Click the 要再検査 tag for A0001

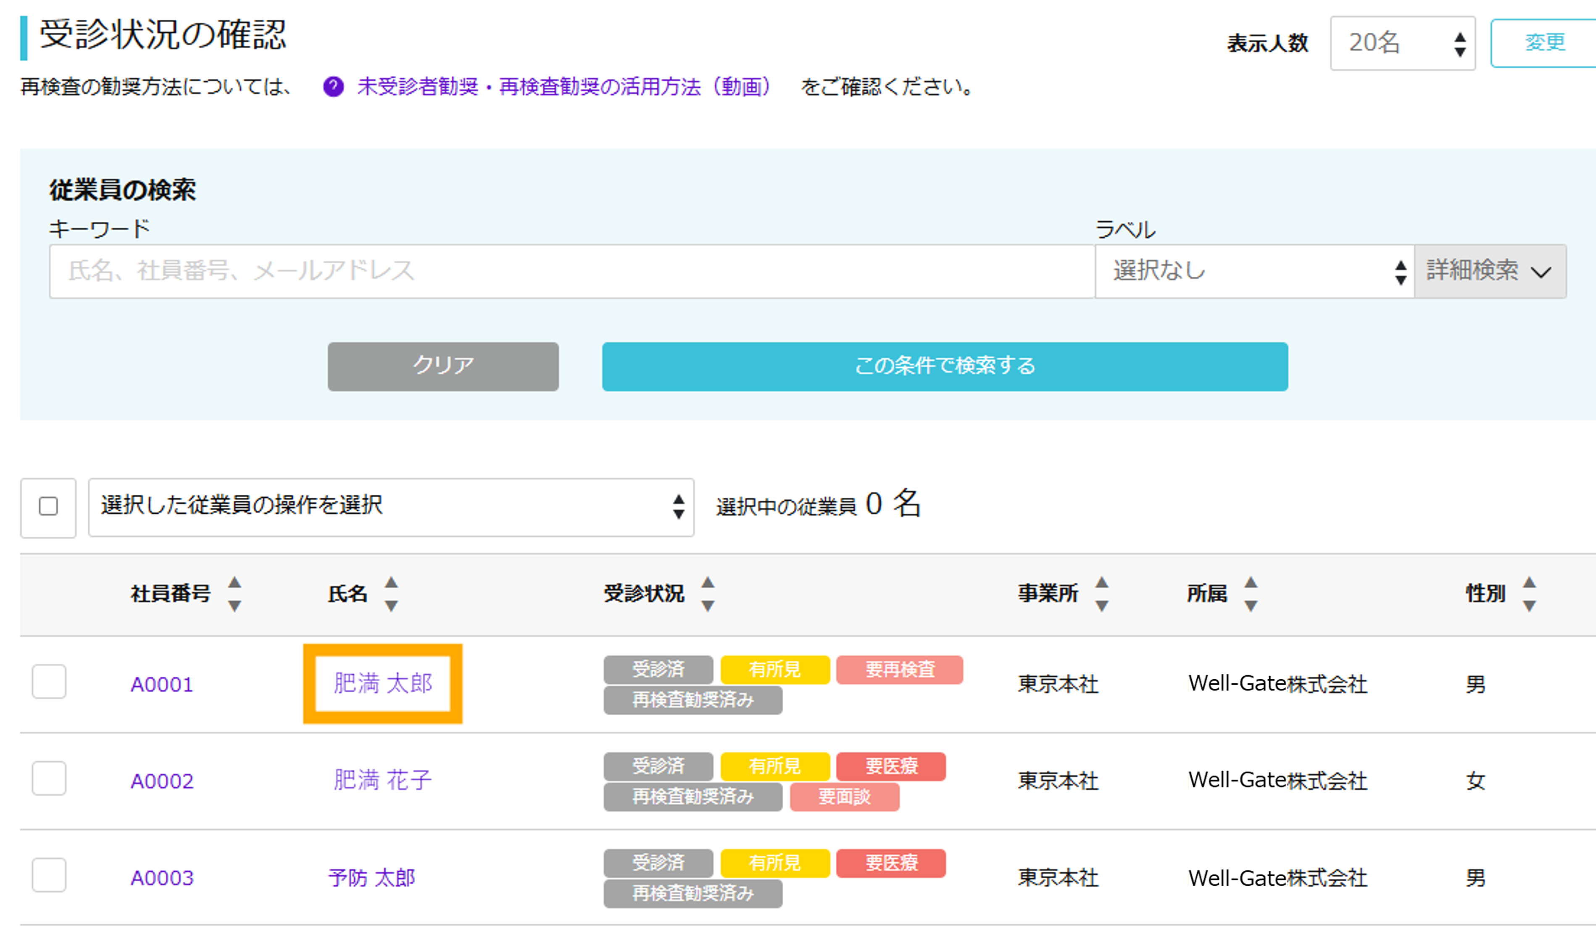tap(899, 670)
